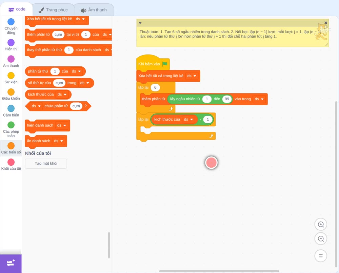Viewport: 339px width, 273px height.
Task: Open ds dropdown in 'chứa phần tử' block
Action: (x=36, y=106)
